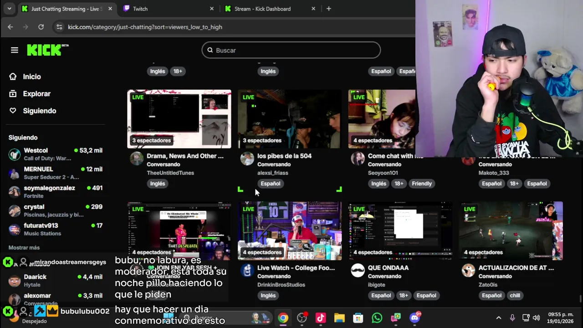
Task: Open followed channel futuratv913
Action: [56, 229]
